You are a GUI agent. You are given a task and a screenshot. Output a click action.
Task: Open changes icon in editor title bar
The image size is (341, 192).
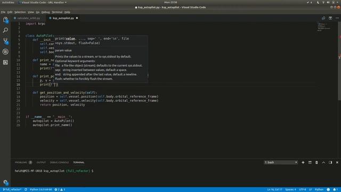(323, 18)
